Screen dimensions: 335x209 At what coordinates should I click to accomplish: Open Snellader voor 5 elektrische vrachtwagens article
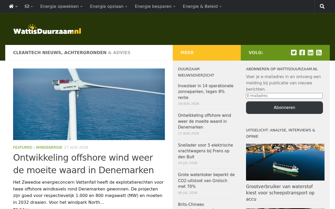pyautogui.click(x=205, y=151)
